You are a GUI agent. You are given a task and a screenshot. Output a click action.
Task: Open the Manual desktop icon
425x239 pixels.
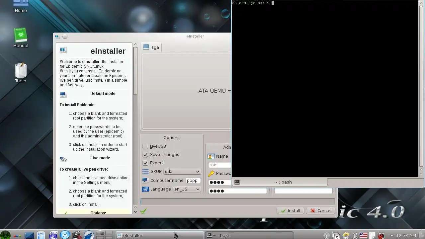click(21, 38)
